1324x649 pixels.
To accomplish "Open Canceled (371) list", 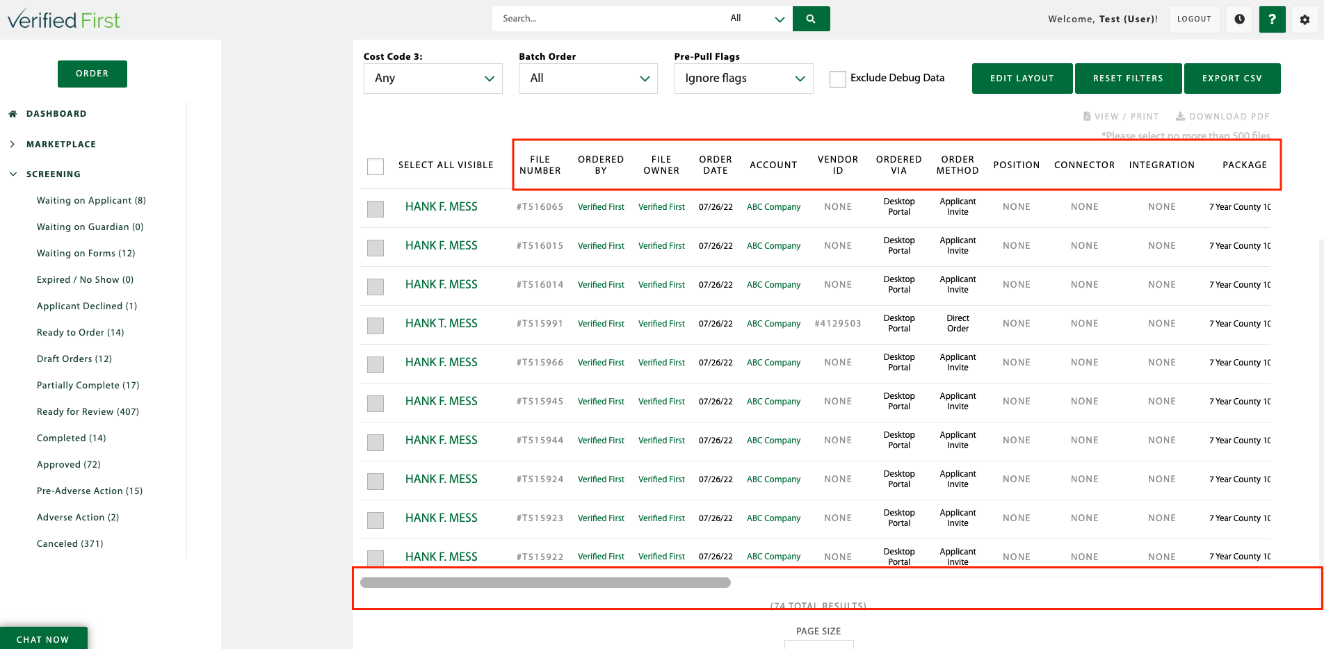I will (x=70, y=544).
